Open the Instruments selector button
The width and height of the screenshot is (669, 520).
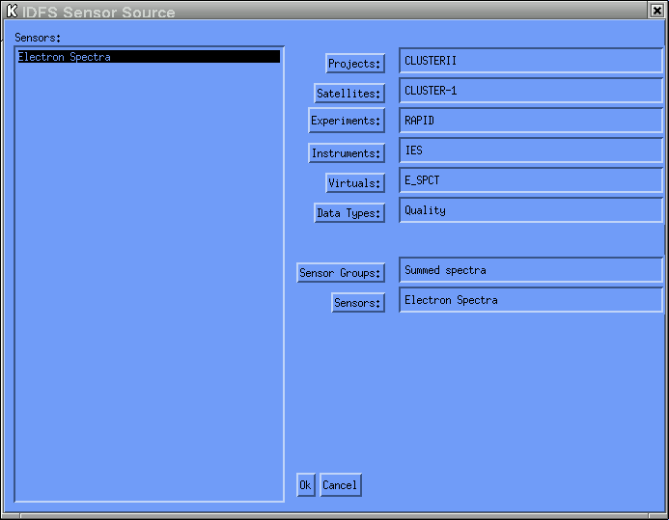[x=347, y=153]
